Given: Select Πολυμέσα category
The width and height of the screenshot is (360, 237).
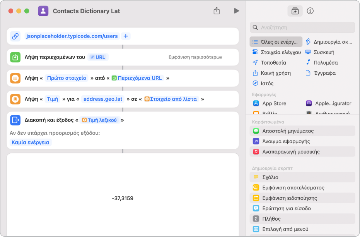Looking at the screenshot, I should click(322, 62).
